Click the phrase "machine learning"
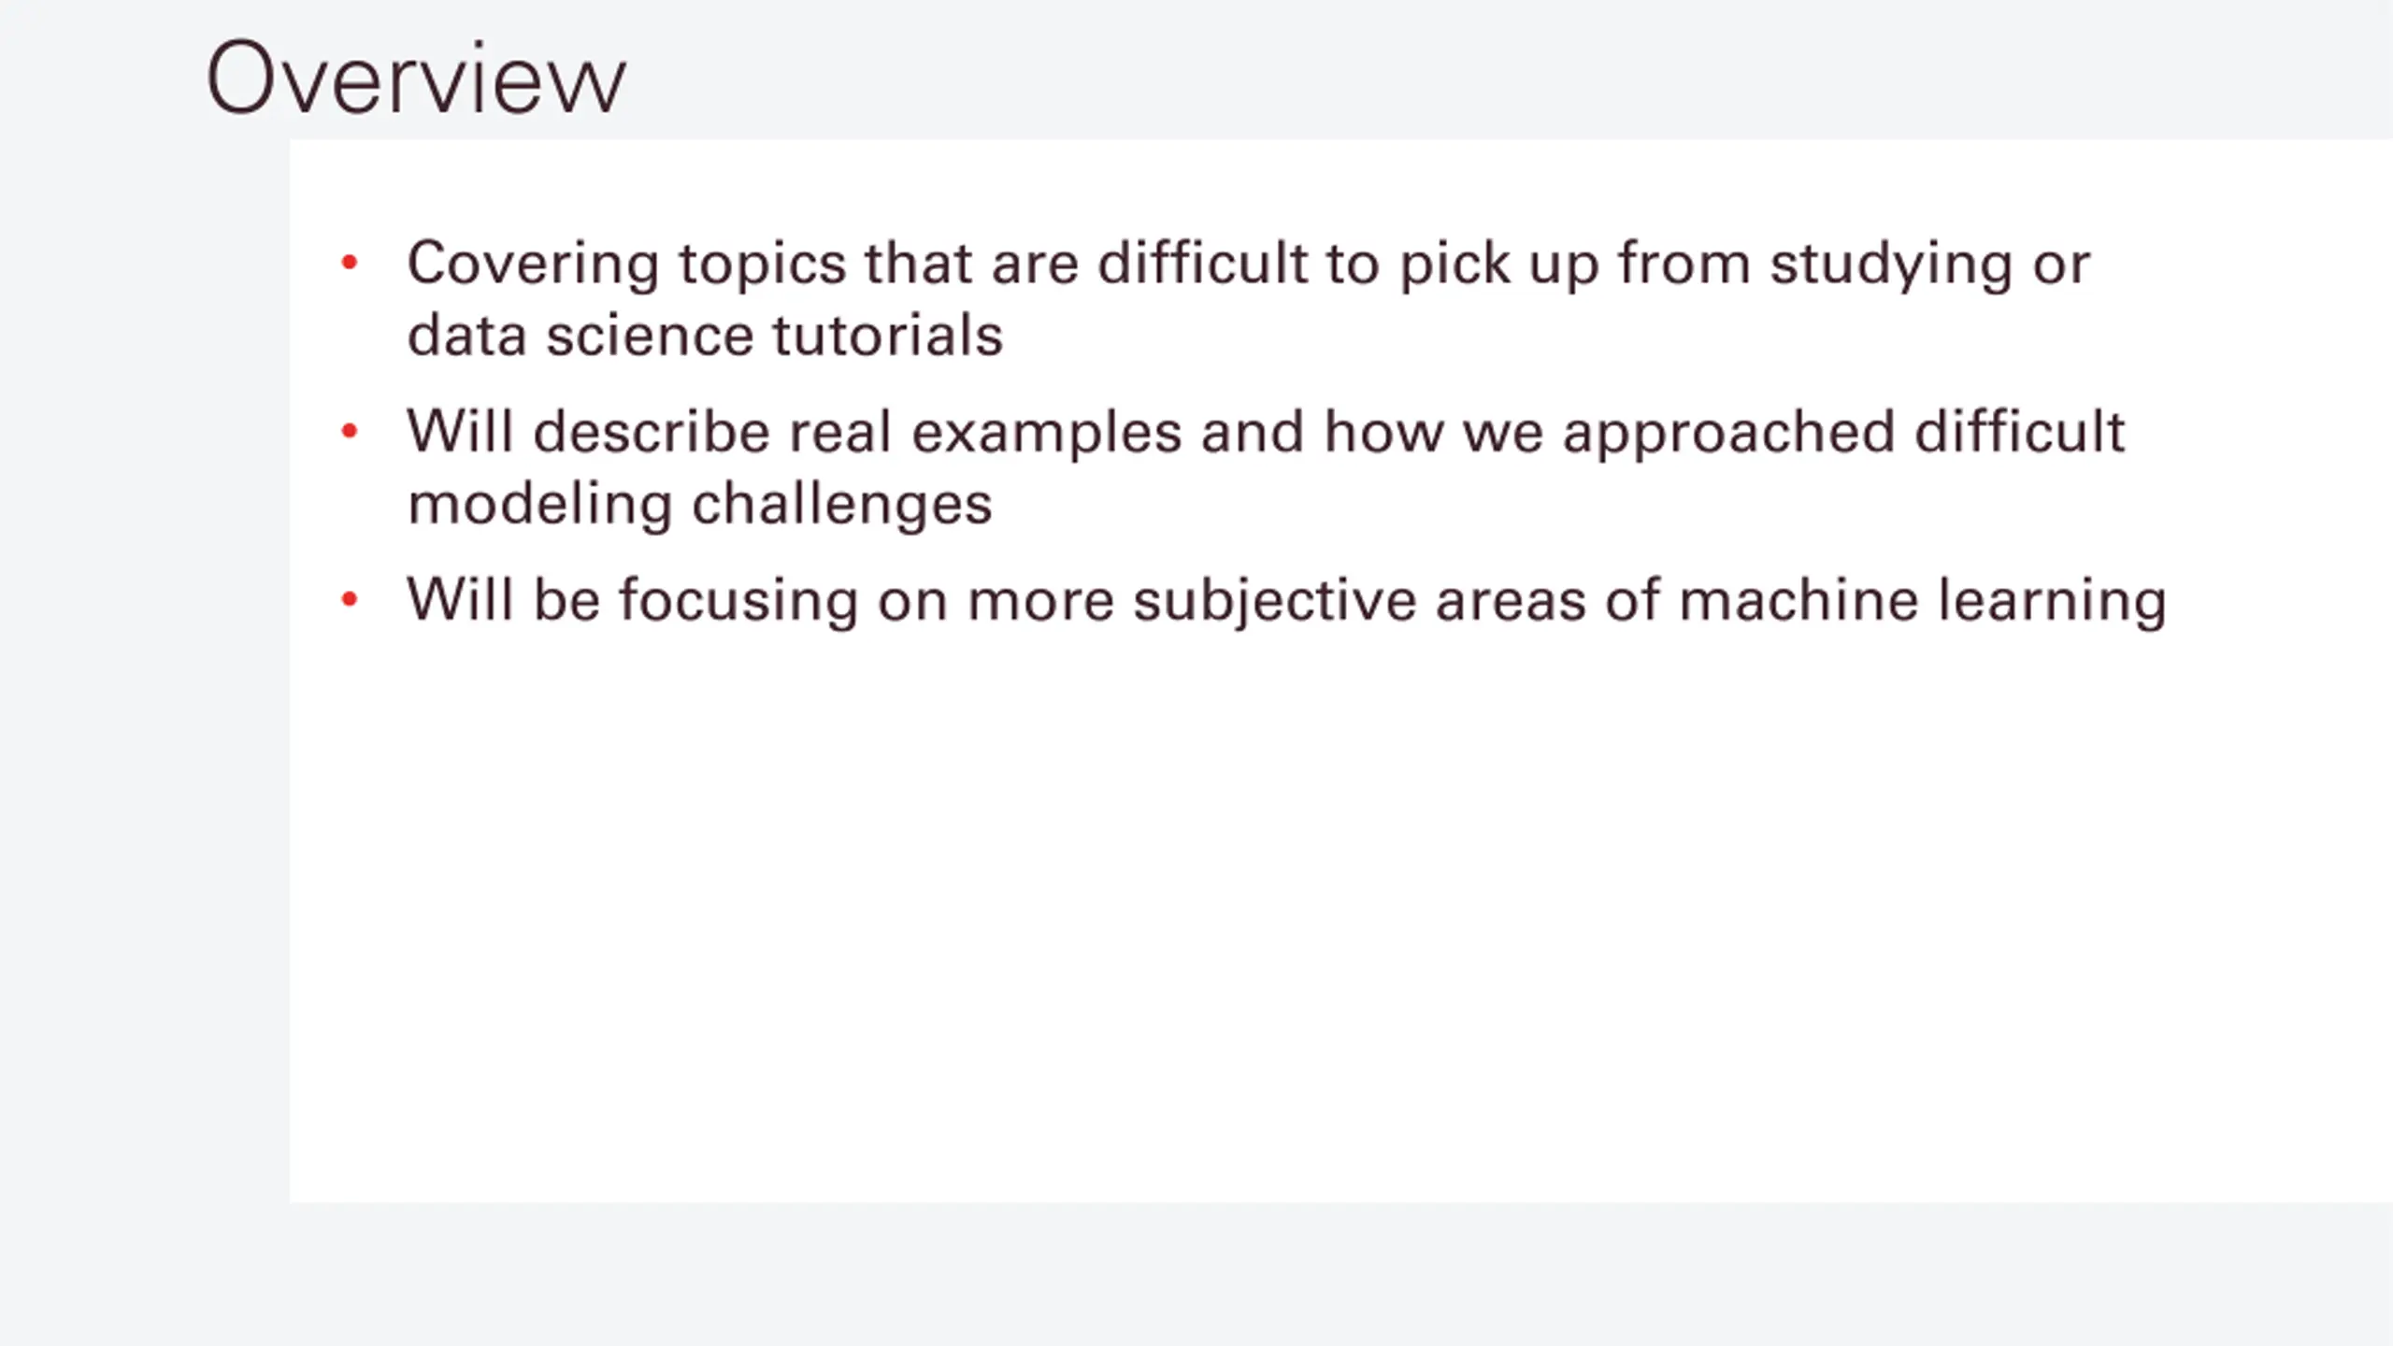 pyautogui.click(x=1922, y=599)
